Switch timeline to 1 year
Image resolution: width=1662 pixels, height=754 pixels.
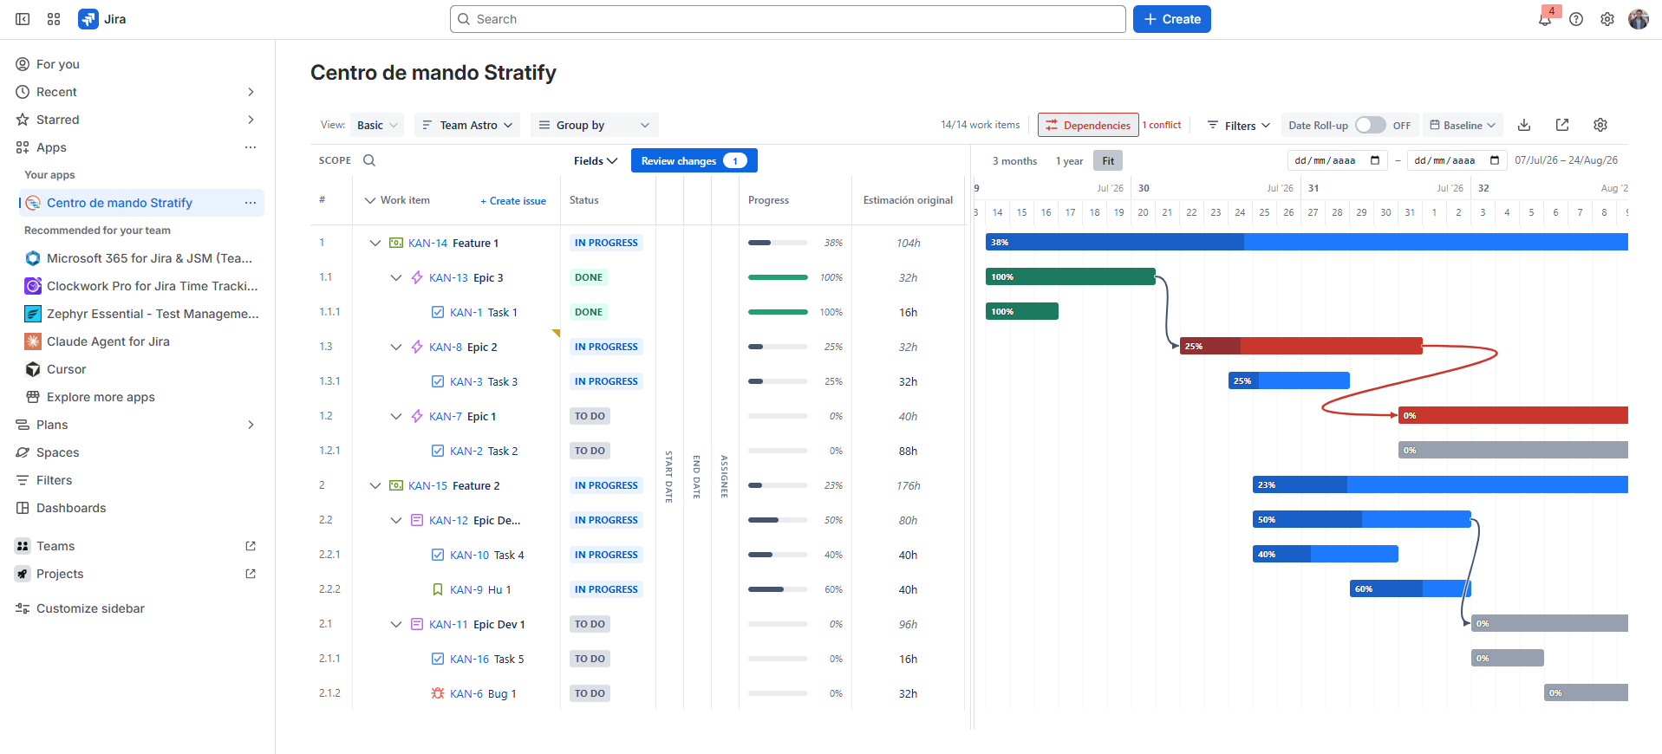point(1069,160)
